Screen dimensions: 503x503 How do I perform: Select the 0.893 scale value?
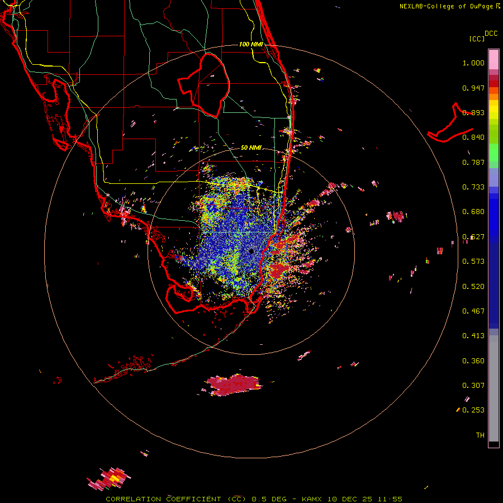(x=473, y=112)
